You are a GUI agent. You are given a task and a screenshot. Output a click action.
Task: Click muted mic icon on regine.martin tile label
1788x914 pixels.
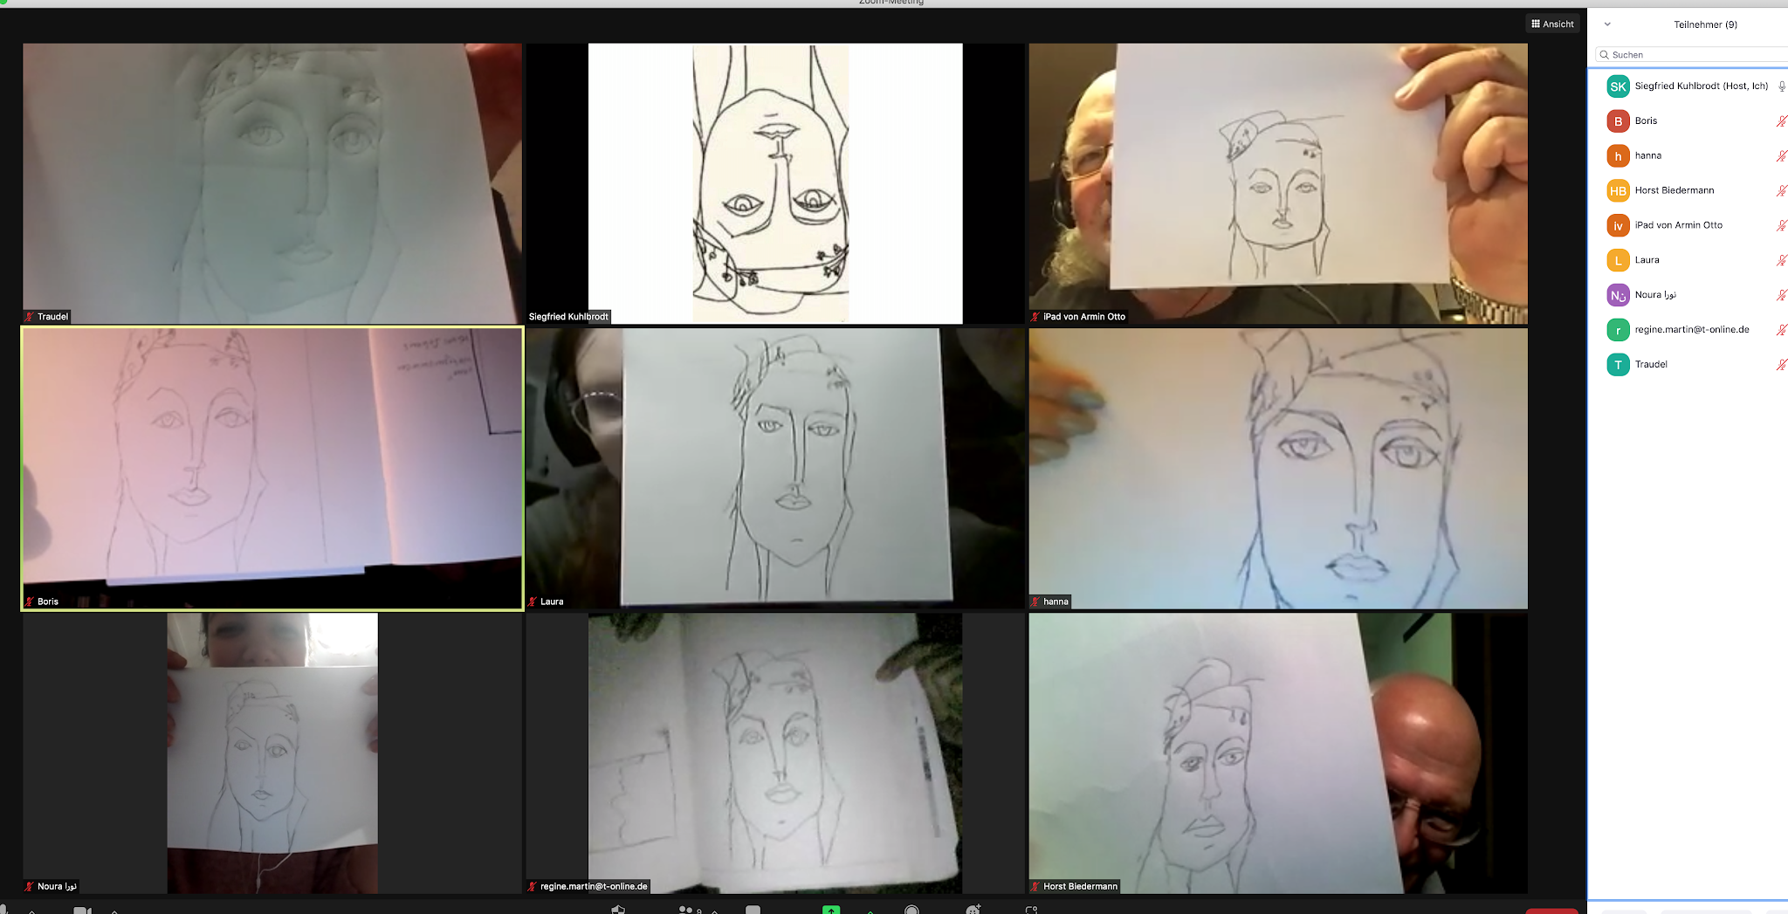tap(533, 886)
